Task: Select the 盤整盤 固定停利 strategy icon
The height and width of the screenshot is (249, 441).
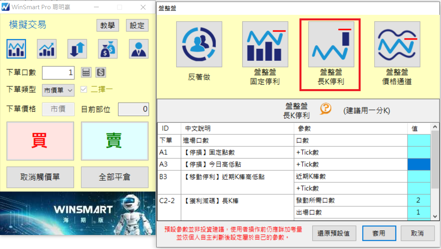Action: 265,44
